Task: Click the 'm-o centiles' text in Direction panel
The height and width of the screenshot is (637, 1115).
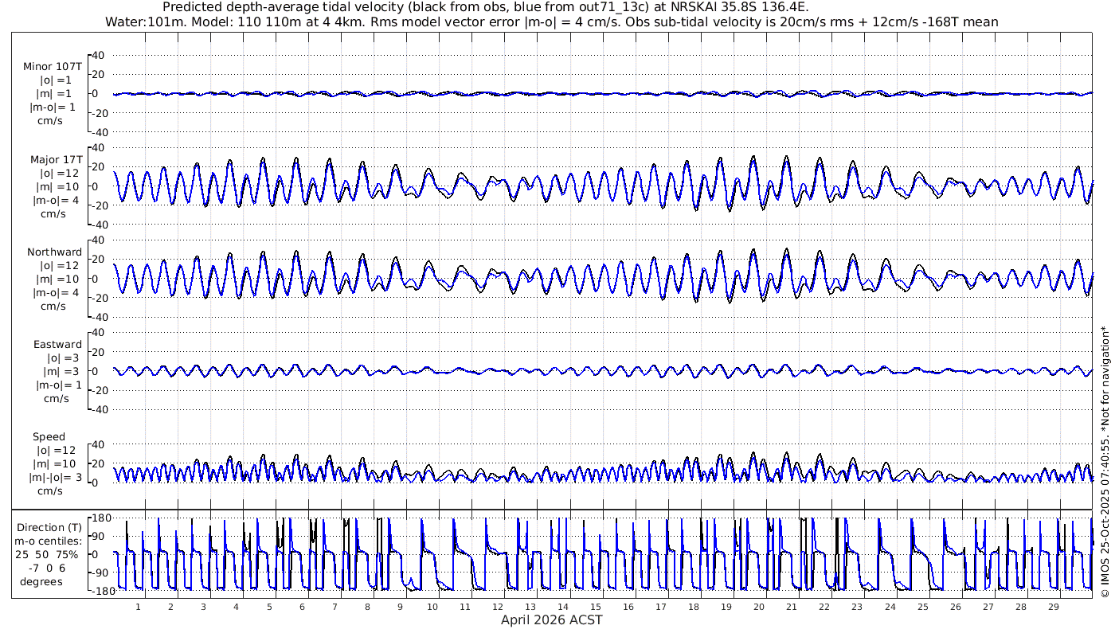Action: tap(49, 541)
